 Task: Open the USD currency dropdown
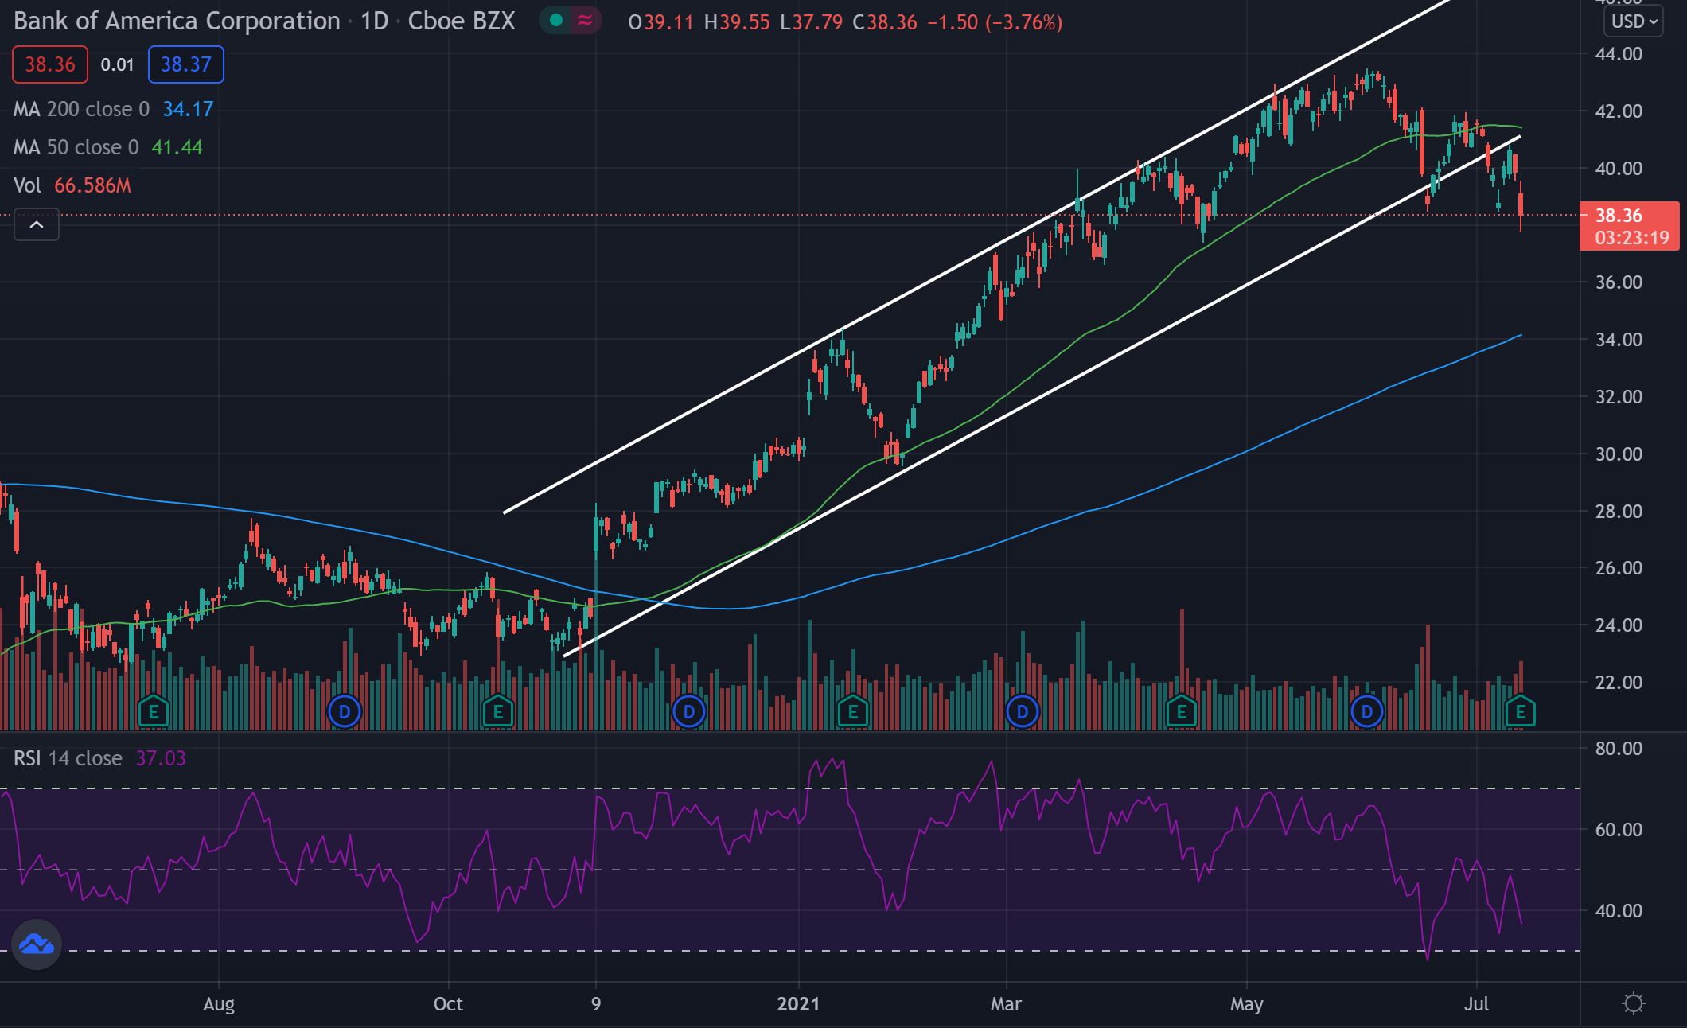(x=1634, y=21)
